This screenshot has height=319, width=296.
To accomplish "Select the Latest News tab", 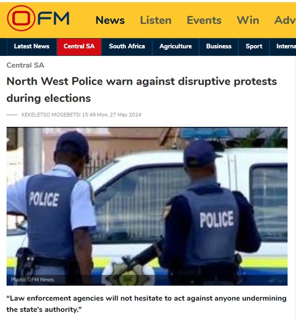I will [32, 47].
